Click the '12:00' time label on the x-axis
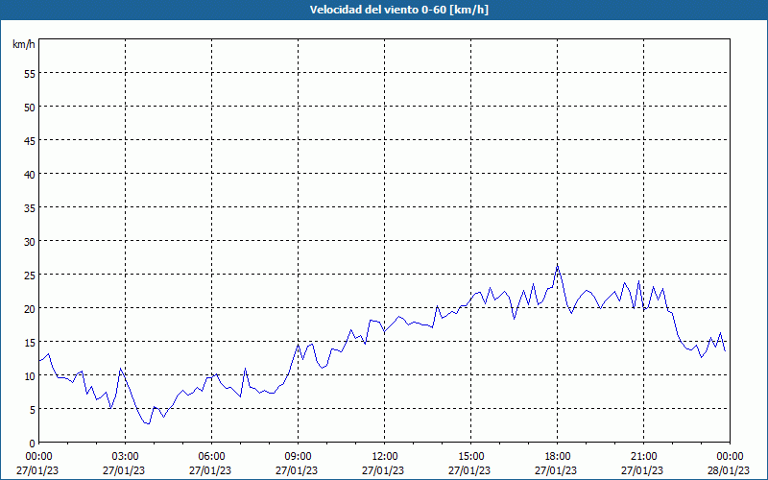The width and height of the screenshot is (768, 480). click(385, 457)
